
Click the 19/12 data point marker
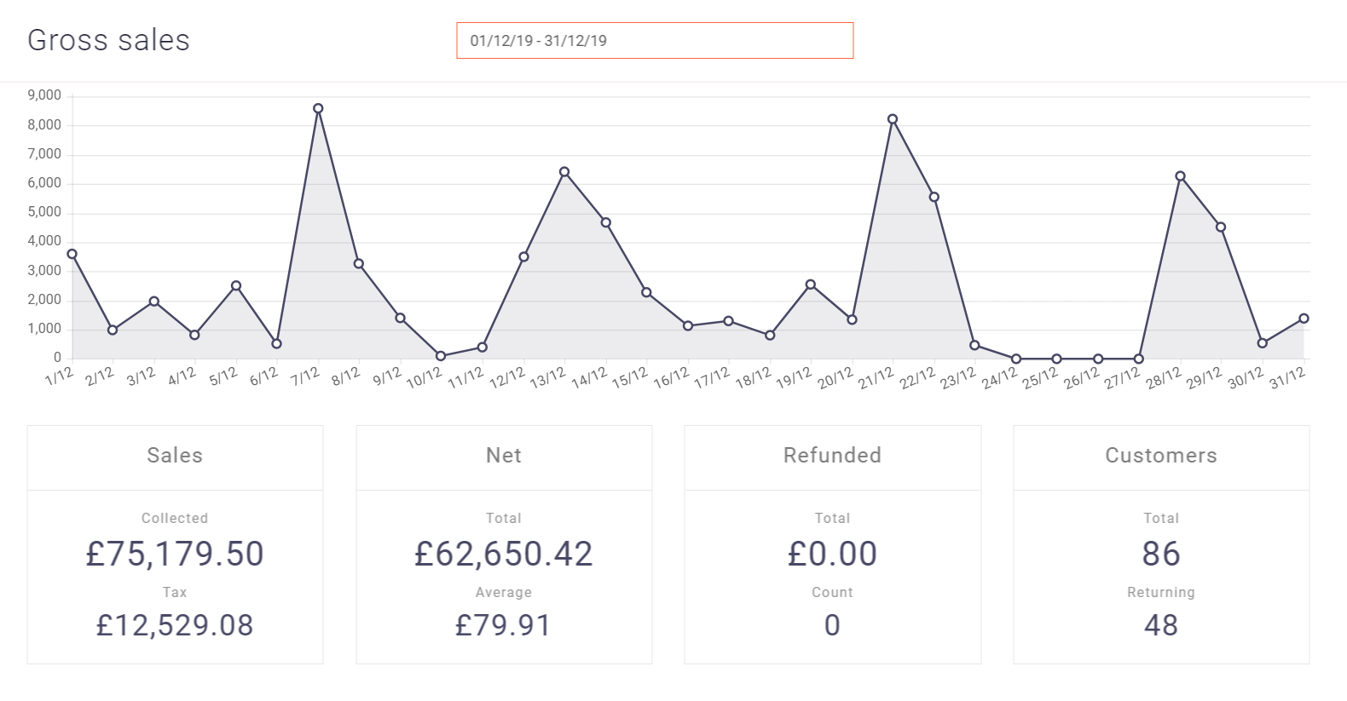811,284
